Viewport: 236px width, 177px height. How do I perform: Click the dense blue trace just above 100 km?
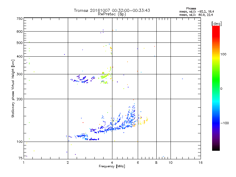point(94,139)
